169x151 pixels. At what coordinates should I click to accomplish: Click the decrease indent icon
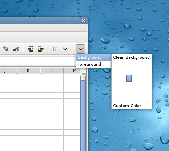coord(31,49)
